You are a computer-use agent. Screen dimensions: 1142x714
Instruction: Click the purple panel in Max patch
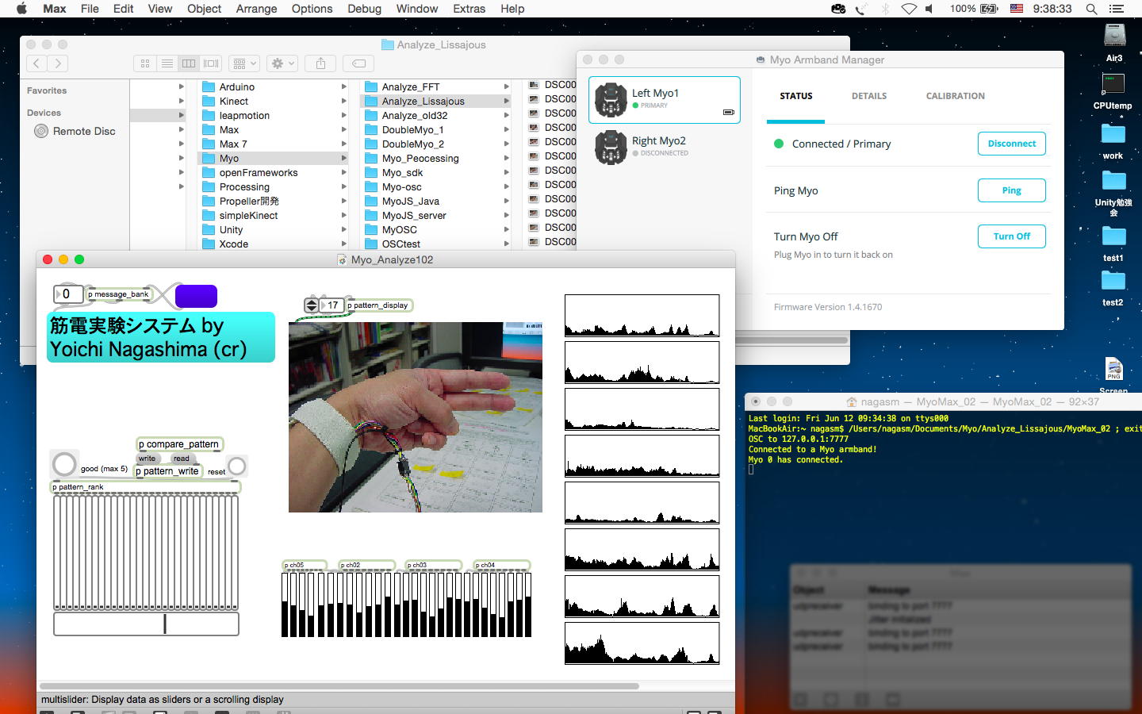click(196, 296)
